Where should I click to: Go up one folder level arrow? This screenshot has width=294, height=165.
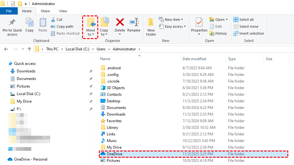tap(29, 49)
